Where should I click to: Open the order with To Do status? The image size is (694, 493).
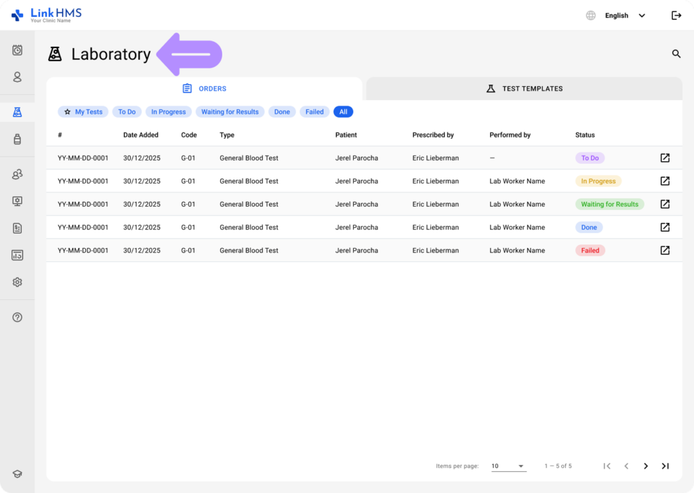pyautogui.click(x=665, y=158)
